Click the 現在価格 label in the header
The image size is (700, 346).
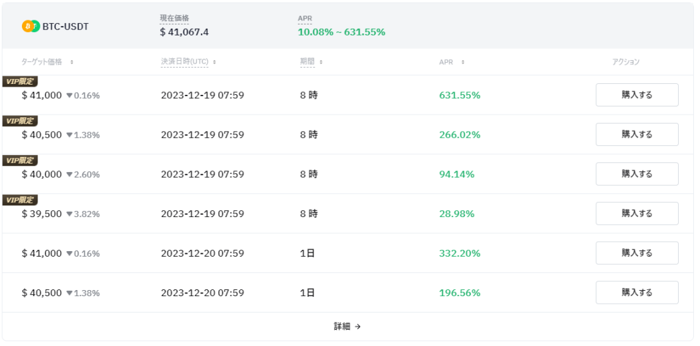(174, 18)
